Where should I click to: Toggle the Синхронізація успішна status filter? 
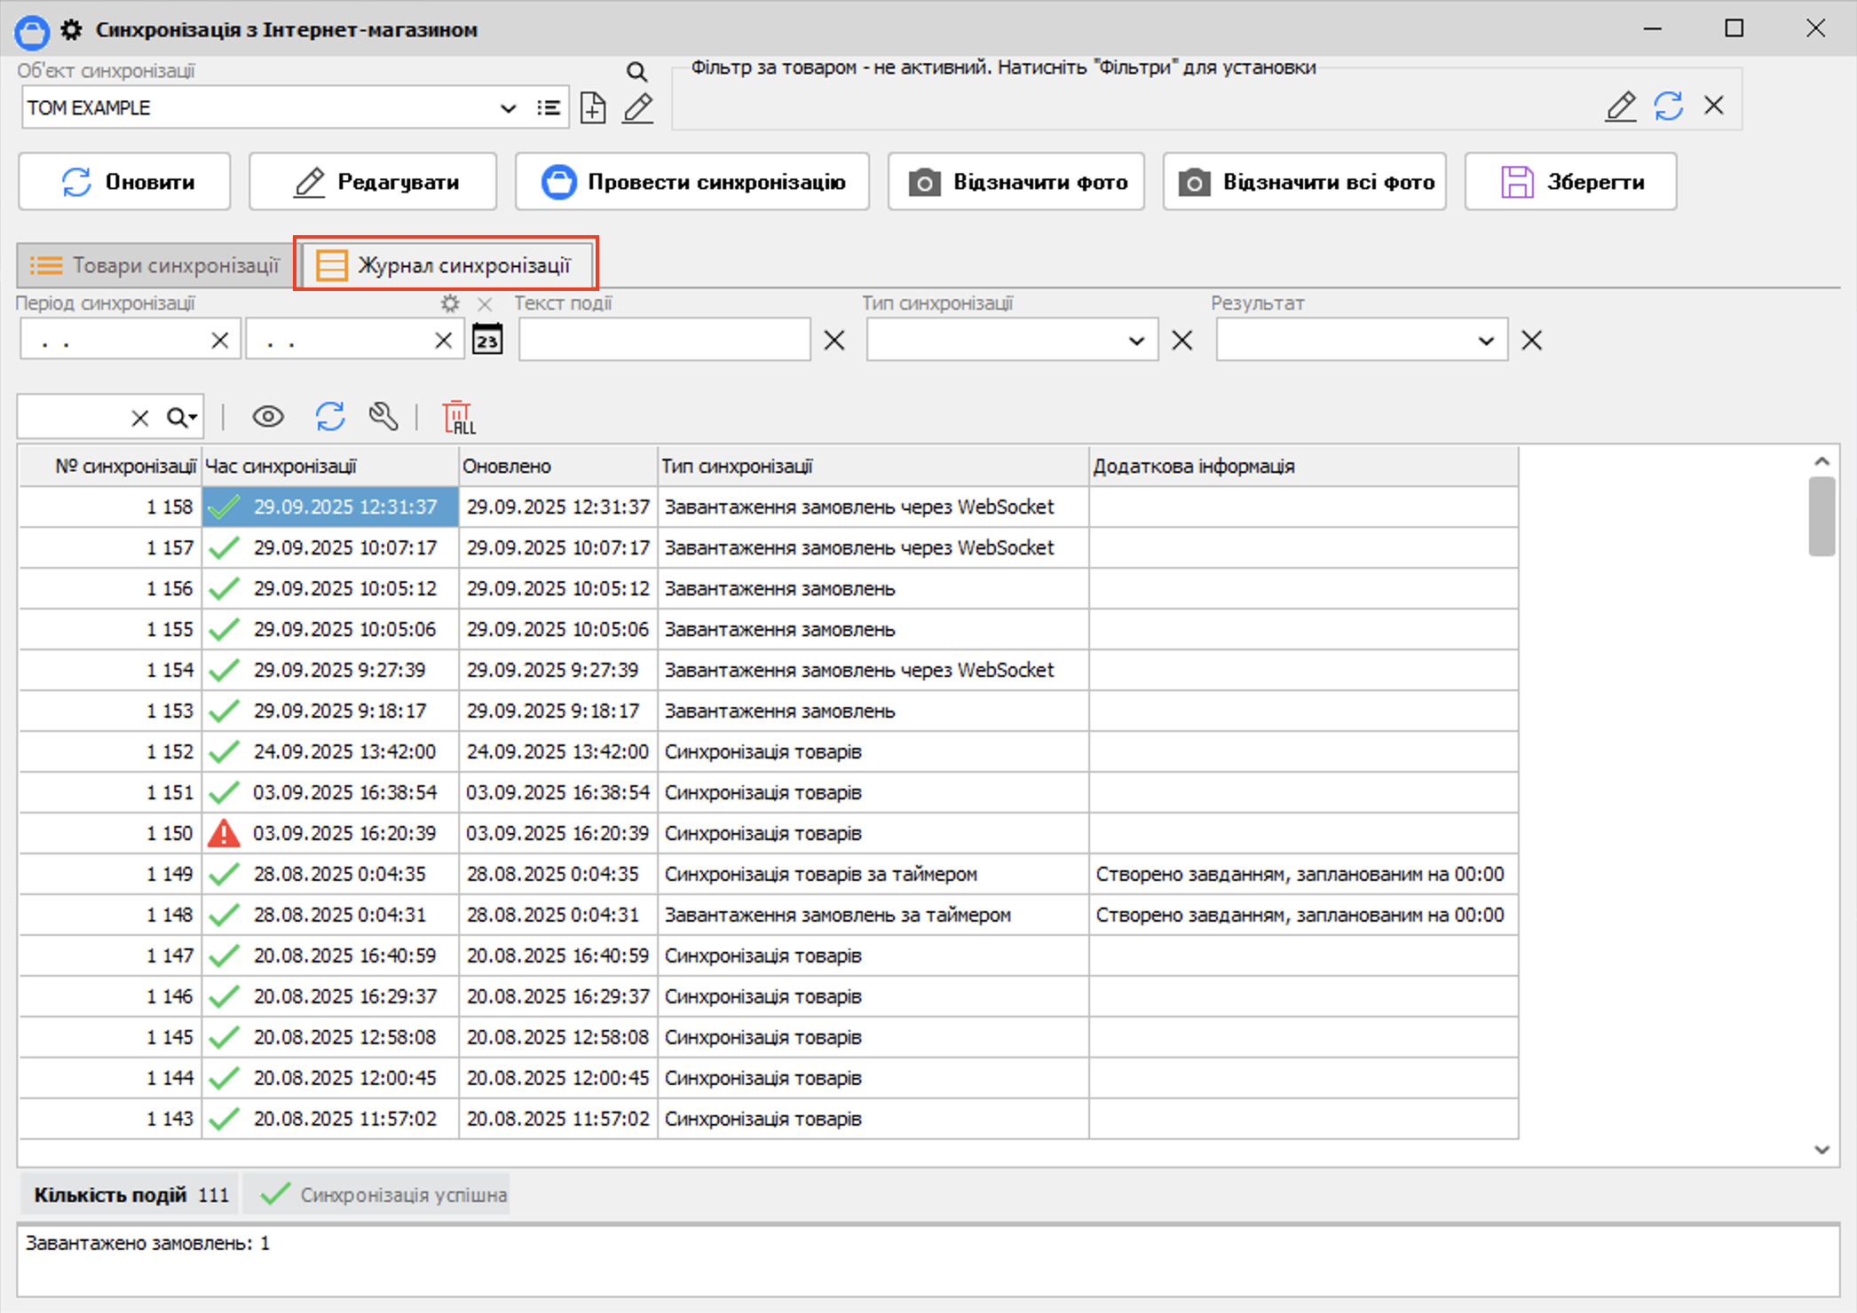(x=383, y=1195)
